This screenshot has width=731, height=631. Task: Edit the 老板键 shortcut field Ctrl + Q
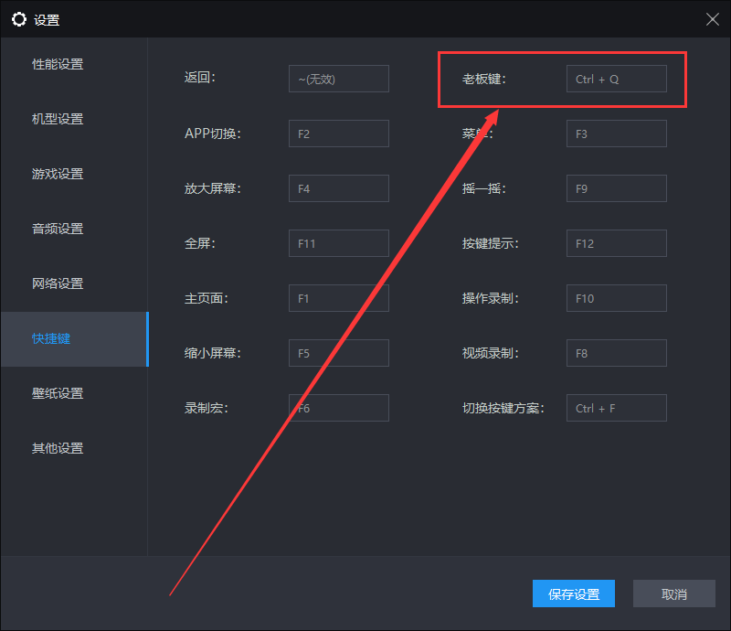[616, 79]
